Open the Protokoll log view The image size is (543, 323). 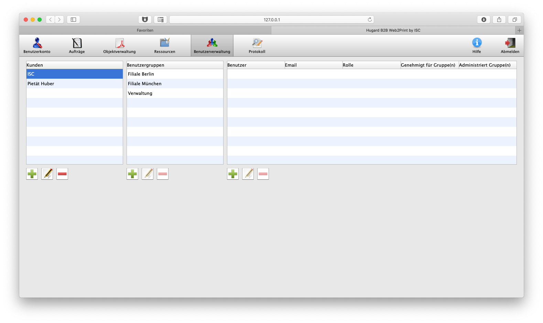click(257, 45)
